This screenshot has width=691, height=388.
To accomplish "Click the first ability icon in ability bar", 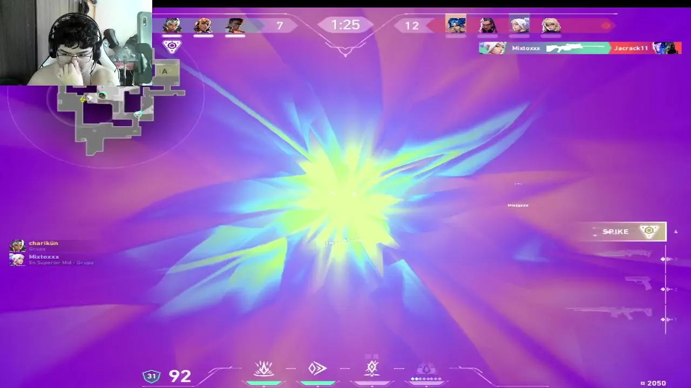I will pyautogui.click(x=264, y=369).
